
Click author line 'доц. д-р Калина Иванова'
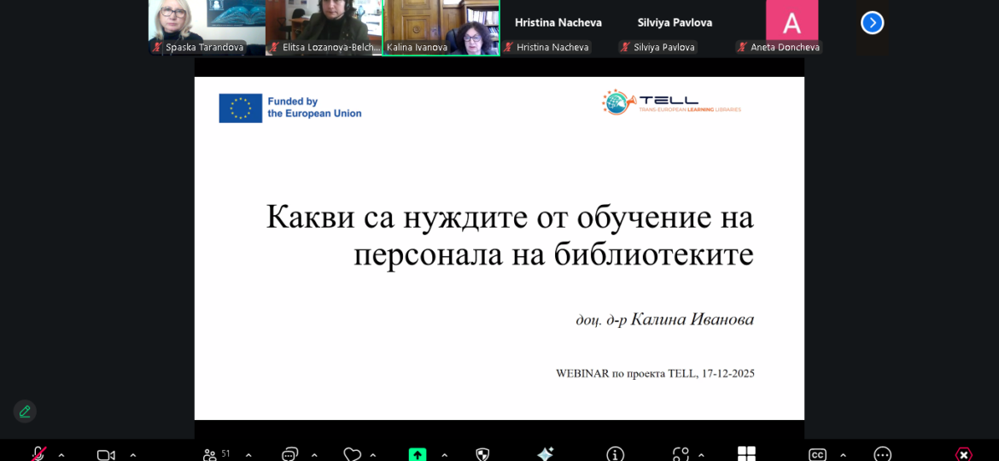pyautogui.click(x=664, y=319)
